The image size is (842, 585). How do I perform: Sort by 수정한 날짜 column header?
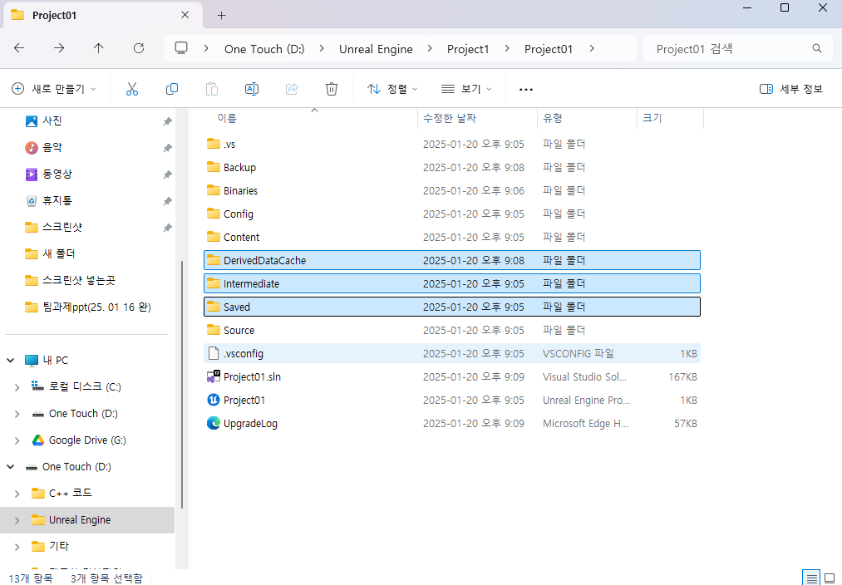click(477, 118)
